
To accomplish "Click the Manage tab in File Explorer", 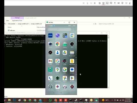I will click(x=17, y=18).
